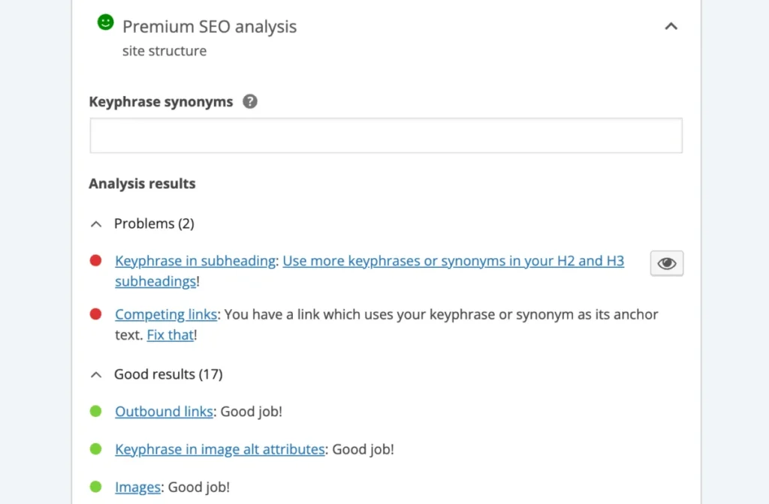This screenshot has height=504, width=769.
Task: Click green bullet beside image alt attributes
Action: click(x=95, y=448)
